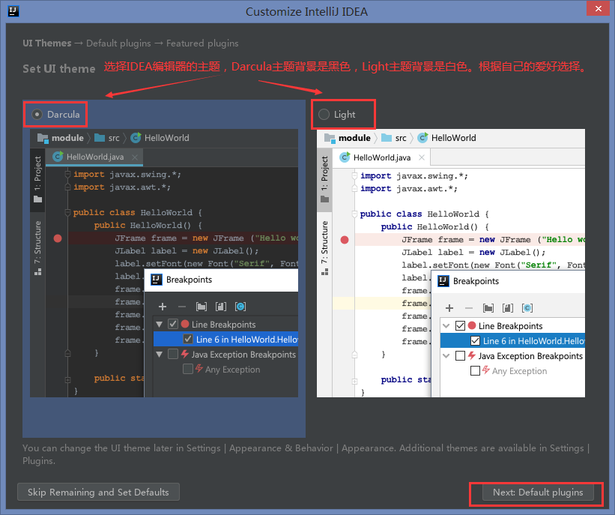Select the Darcula theme radio button

(x=35, y=114)
